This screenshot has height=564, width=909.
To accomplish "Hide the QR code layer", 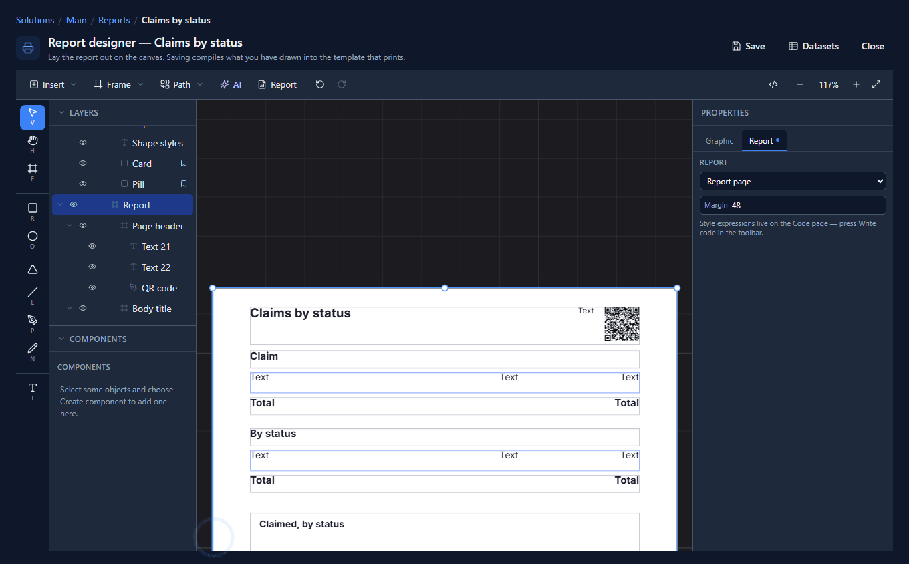I will [92, 288].
